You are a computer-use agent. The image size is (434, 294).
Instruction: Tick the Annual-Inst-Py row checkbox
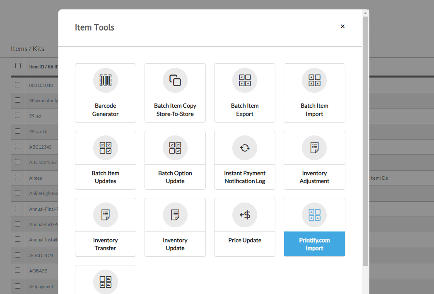point(18,224)
